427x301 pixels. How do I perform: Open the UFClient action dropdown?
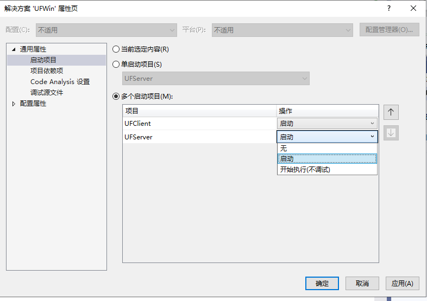(327, 124)
